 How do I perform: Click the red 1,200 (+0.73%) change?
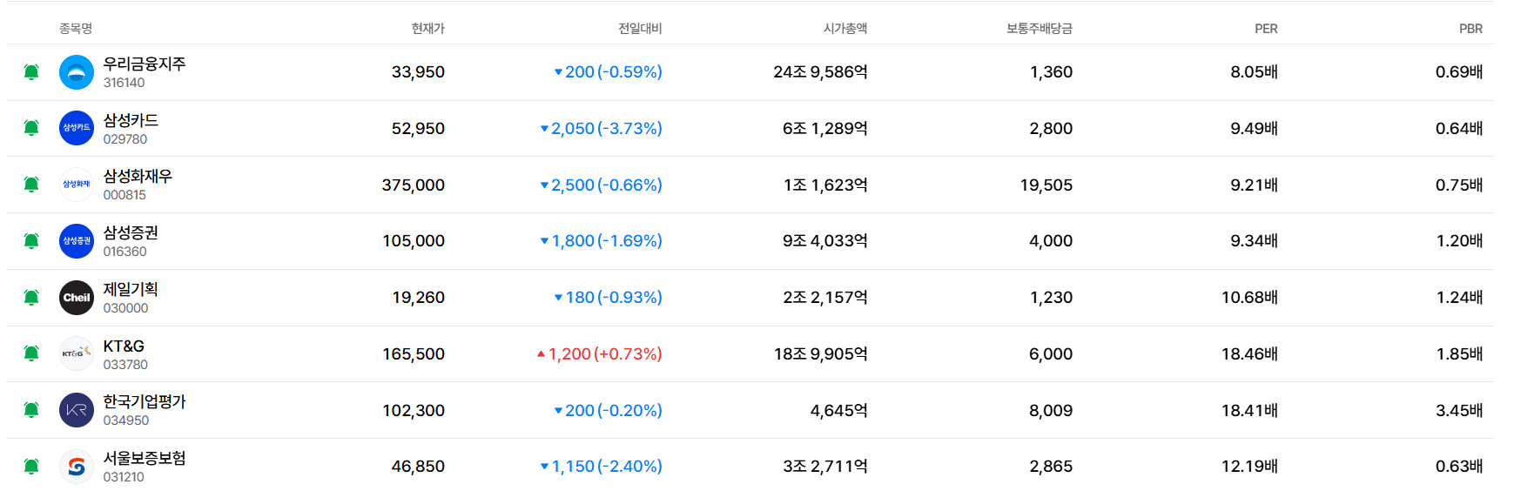coord(600,354)
